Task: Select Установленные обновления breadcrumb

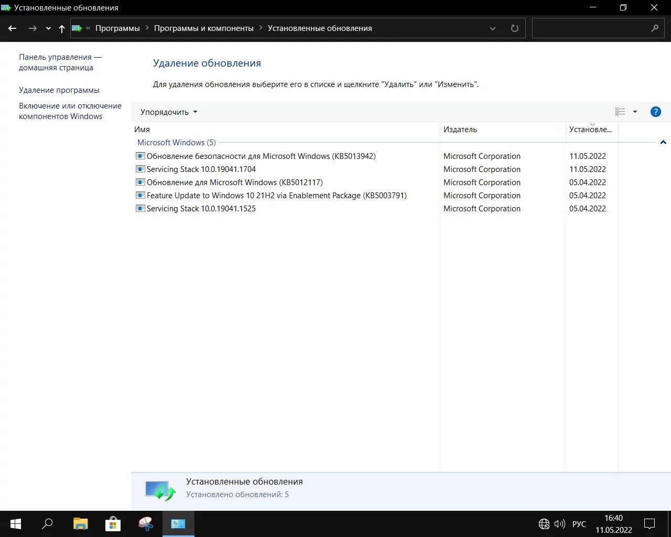Action: (320, 28)
